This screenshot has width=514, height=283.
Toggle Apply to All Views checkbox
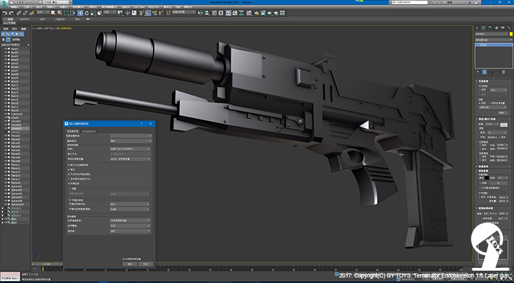click(123, 259)
